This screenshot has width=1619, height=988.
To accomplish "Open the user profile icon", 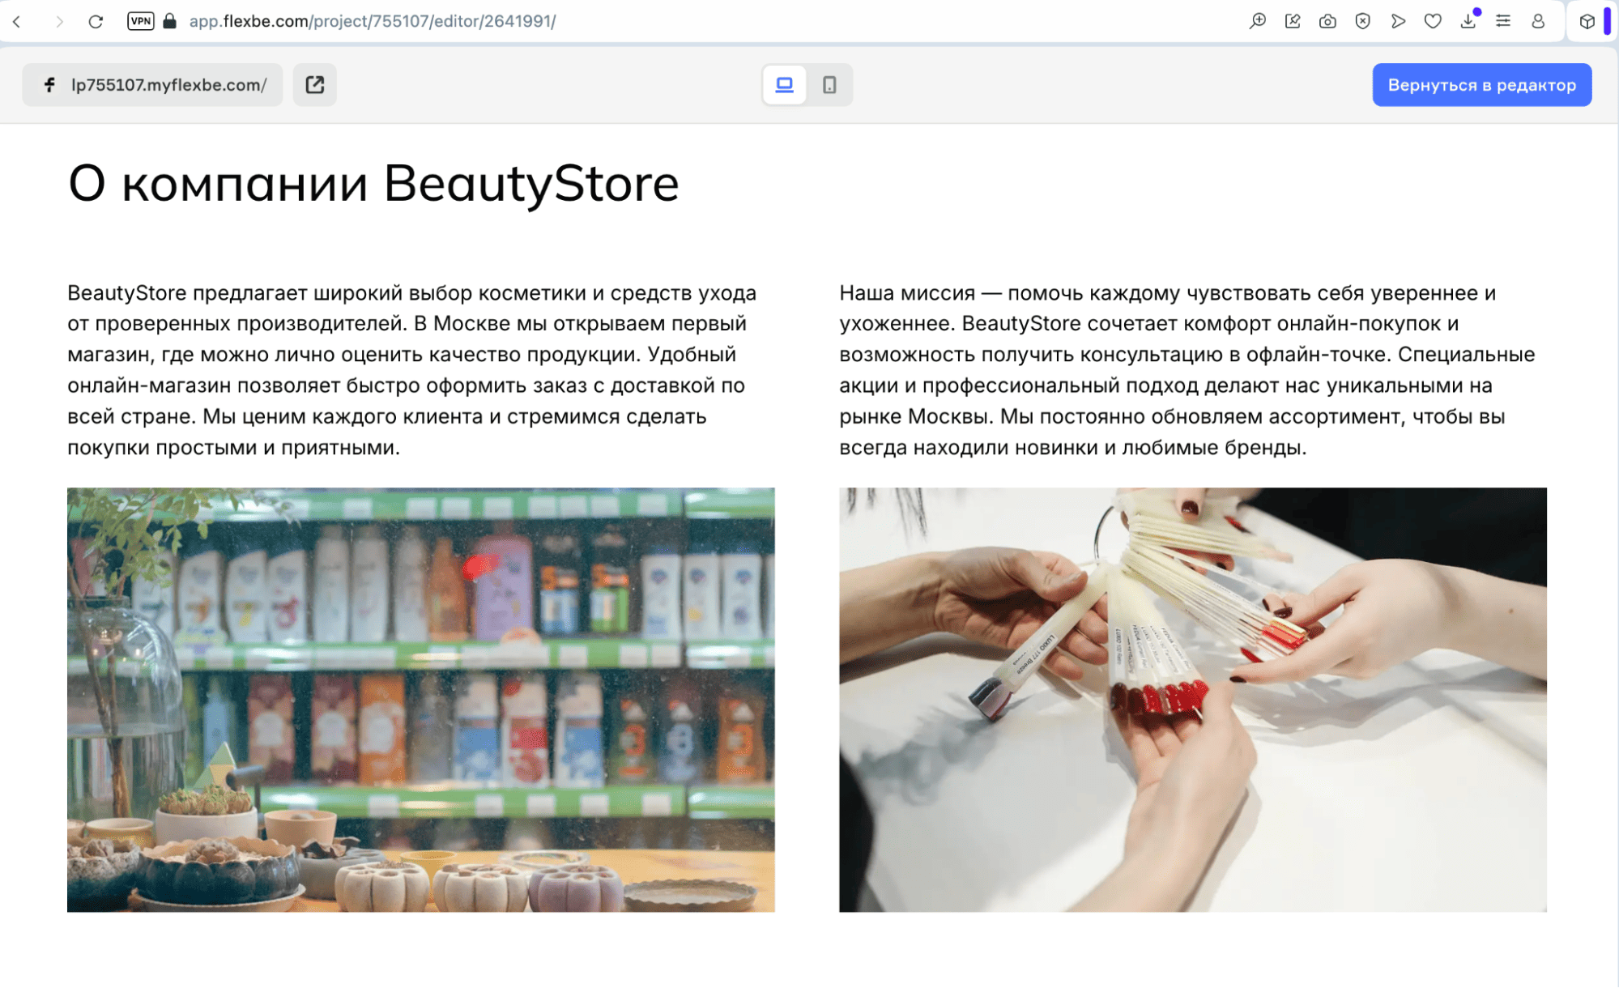I will pyautogui.click(x=1538, y=21).
